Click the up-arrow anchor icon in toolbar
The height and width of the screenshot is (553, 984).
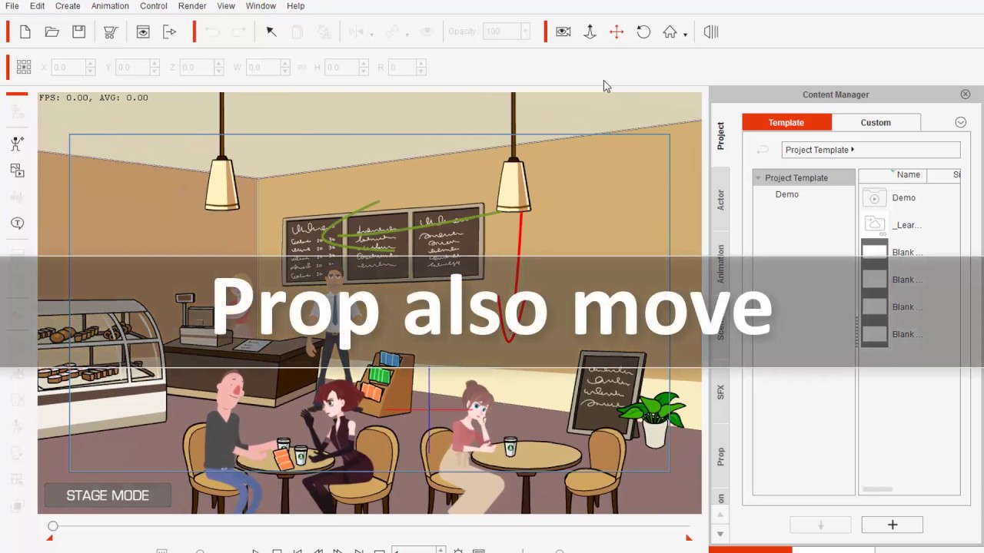[590, 31]
